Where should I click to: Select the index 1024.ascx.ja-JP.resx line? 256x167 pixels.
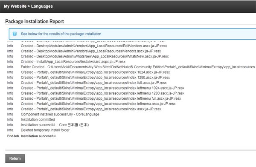pyautogui.click(x=95, y=72)
